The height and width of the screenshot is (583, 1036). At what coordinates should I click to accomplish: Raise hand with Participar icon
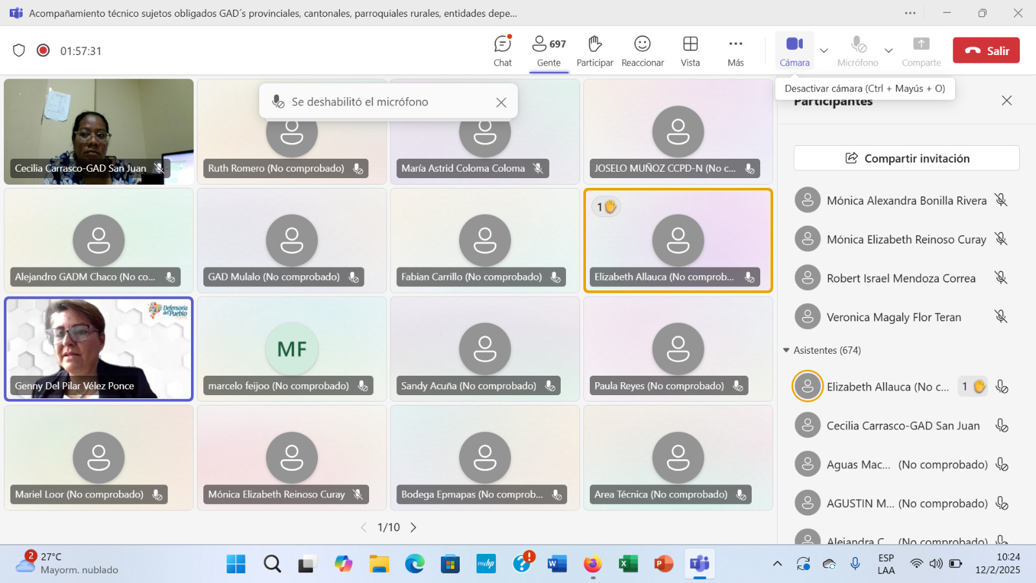click(x=594, y=51)
